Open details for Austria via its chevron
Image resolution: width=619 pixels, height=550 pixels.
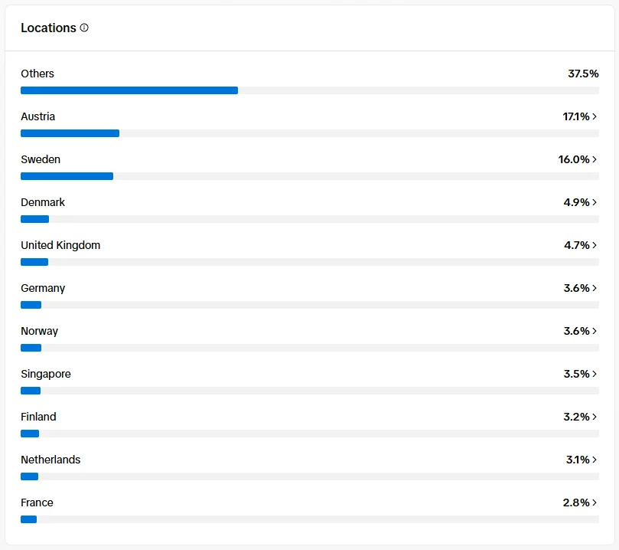pyautogui.click(x=596, y=116)
